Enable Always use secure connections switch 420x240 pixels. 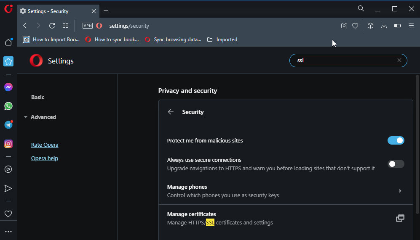click(396, 164)
